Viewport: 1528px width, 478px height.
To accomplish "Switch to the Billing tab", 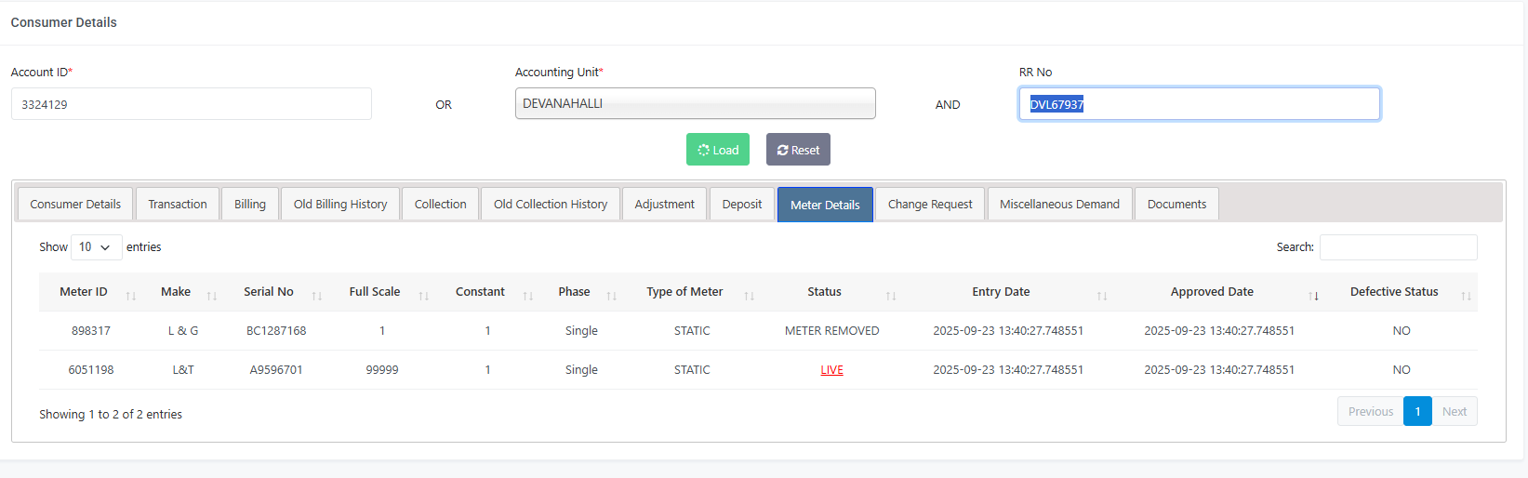I will pos(250,205).
